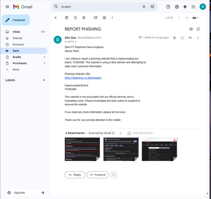Delete this email with the trash icon
Screen dimensions: 211x199
tap(84, 18)
